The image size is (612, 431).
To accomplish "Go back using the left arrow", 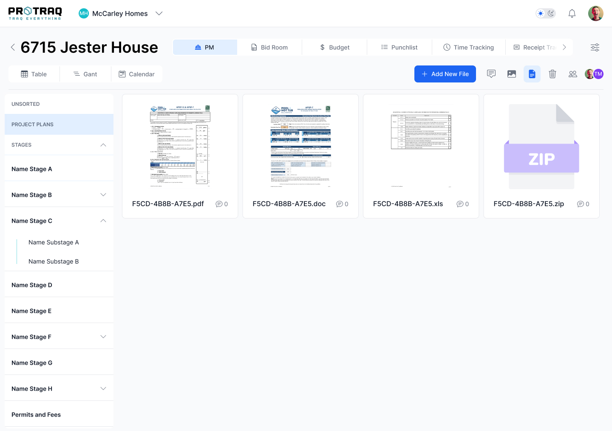I will [13, 47].
